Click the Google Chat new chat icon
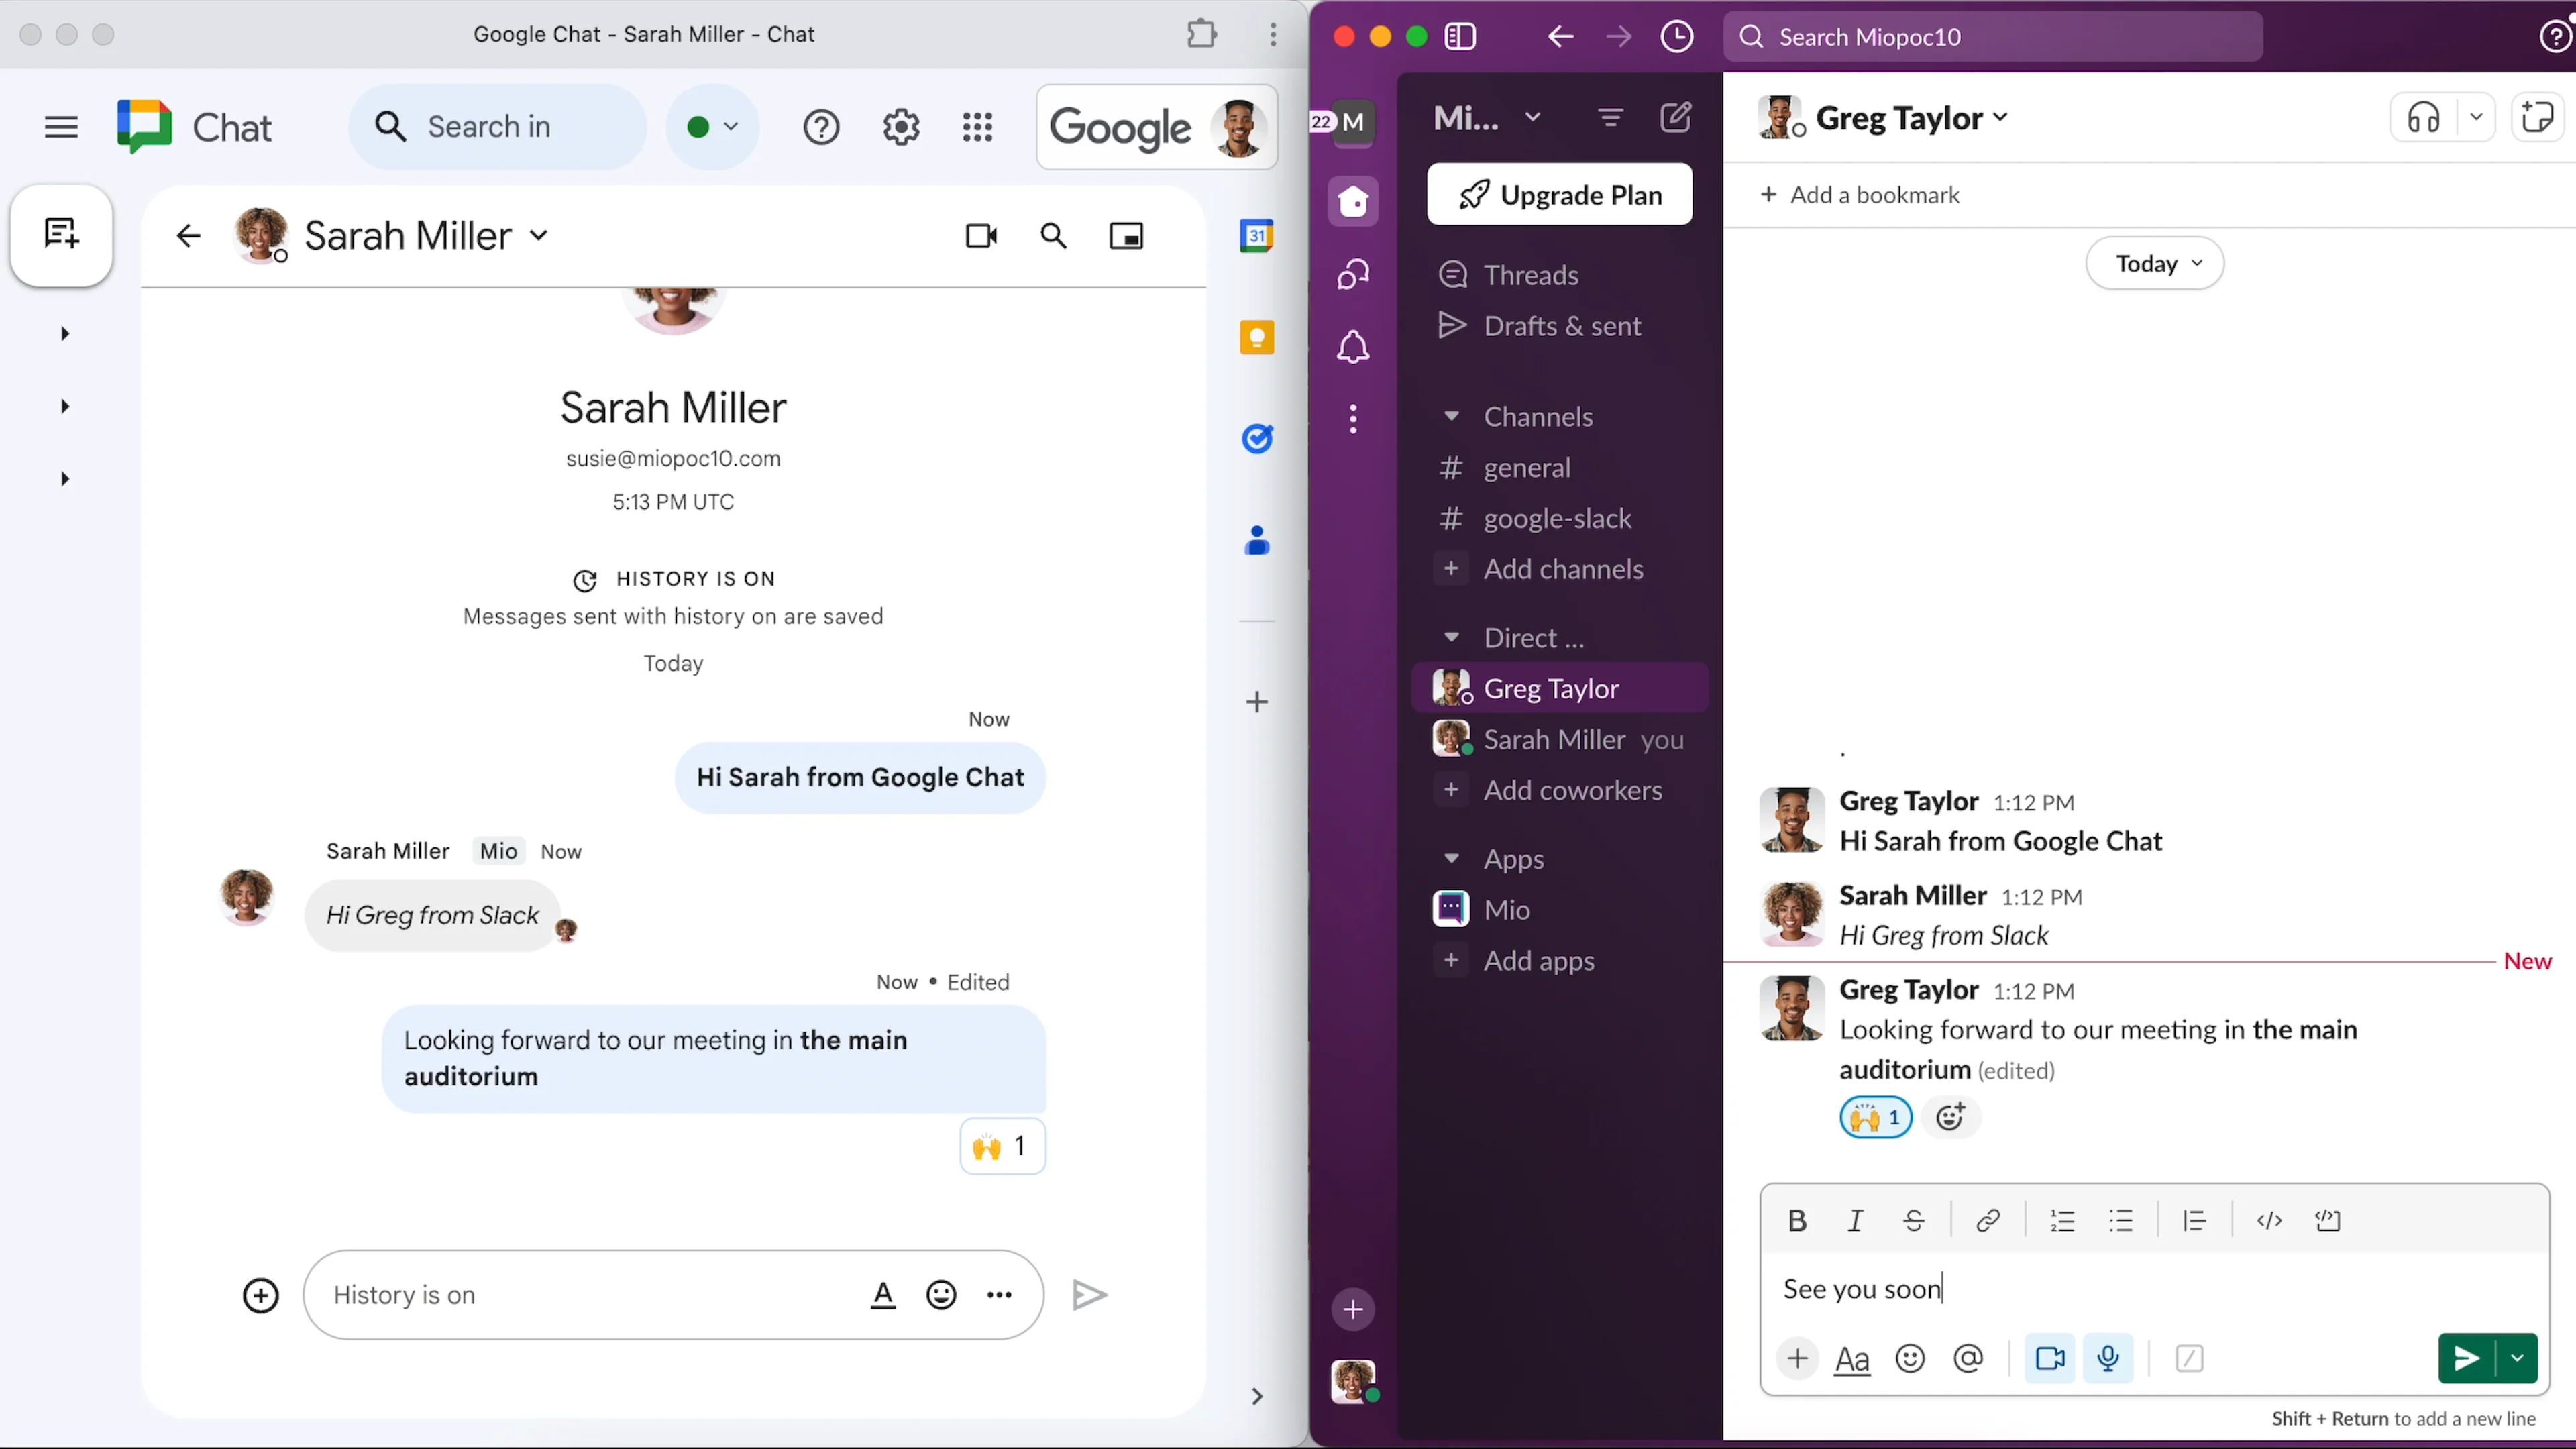 (x=61, y=235)
